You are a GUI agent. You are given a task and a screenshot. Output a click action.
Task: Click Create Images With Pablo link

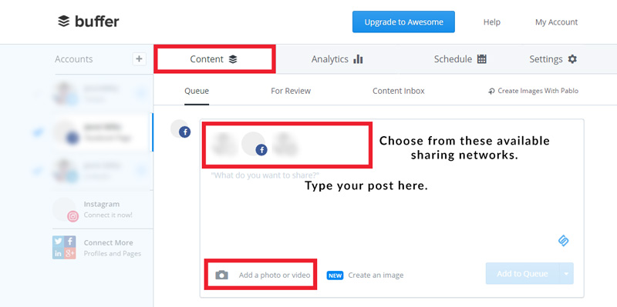pos(533,91)
